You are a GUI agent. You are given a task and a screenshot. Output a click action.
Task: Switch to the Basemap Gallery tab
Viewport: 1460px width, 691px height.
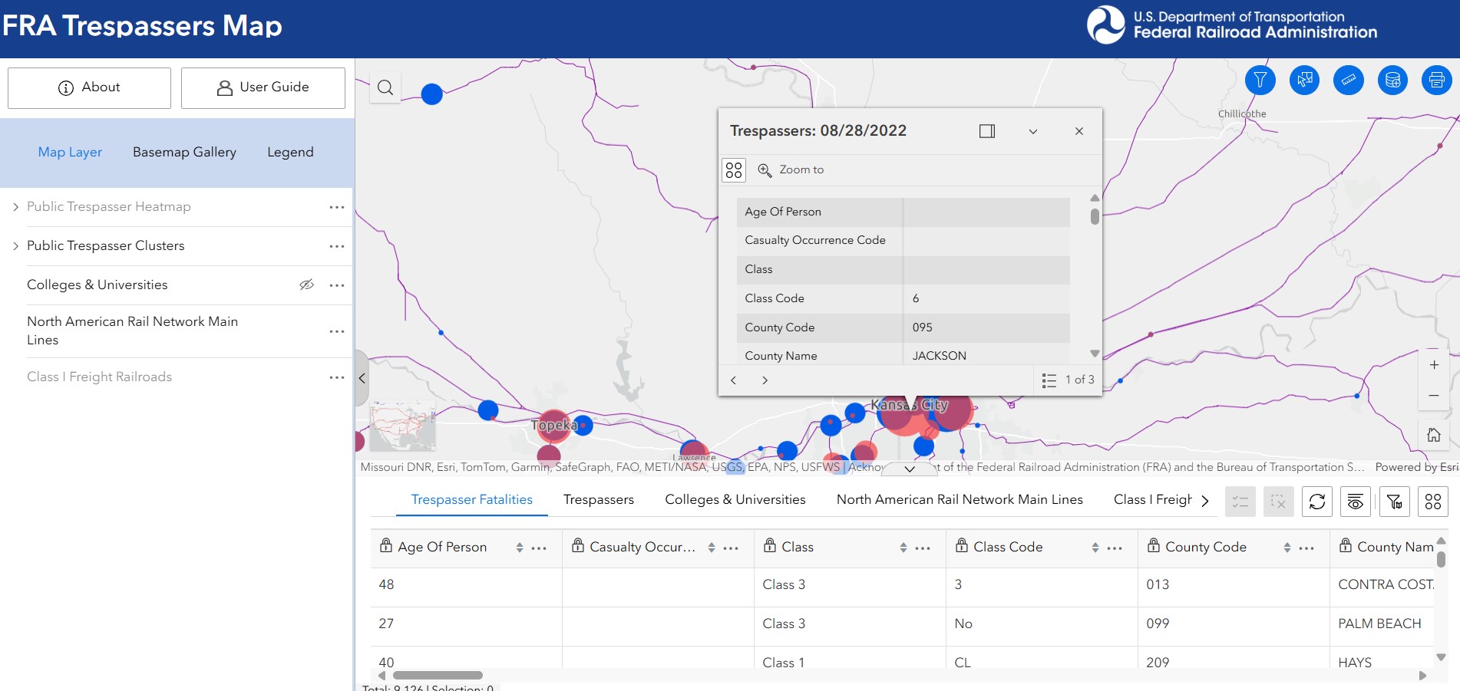coord(184,152)
